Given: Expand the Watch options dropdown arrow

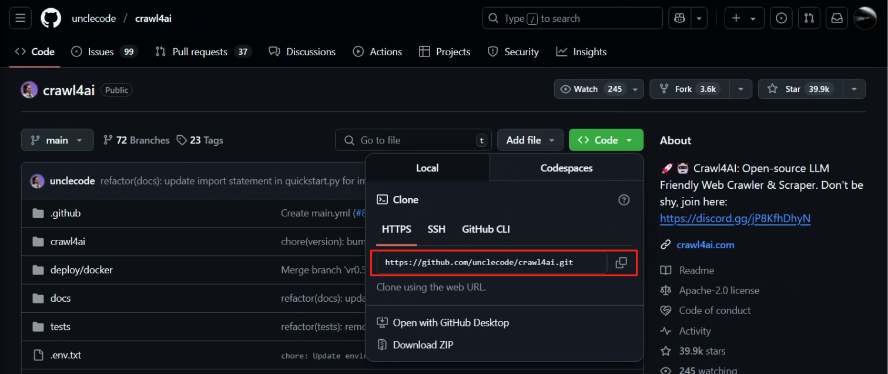Looking at the screenshot, I should [x=635, y=89].
